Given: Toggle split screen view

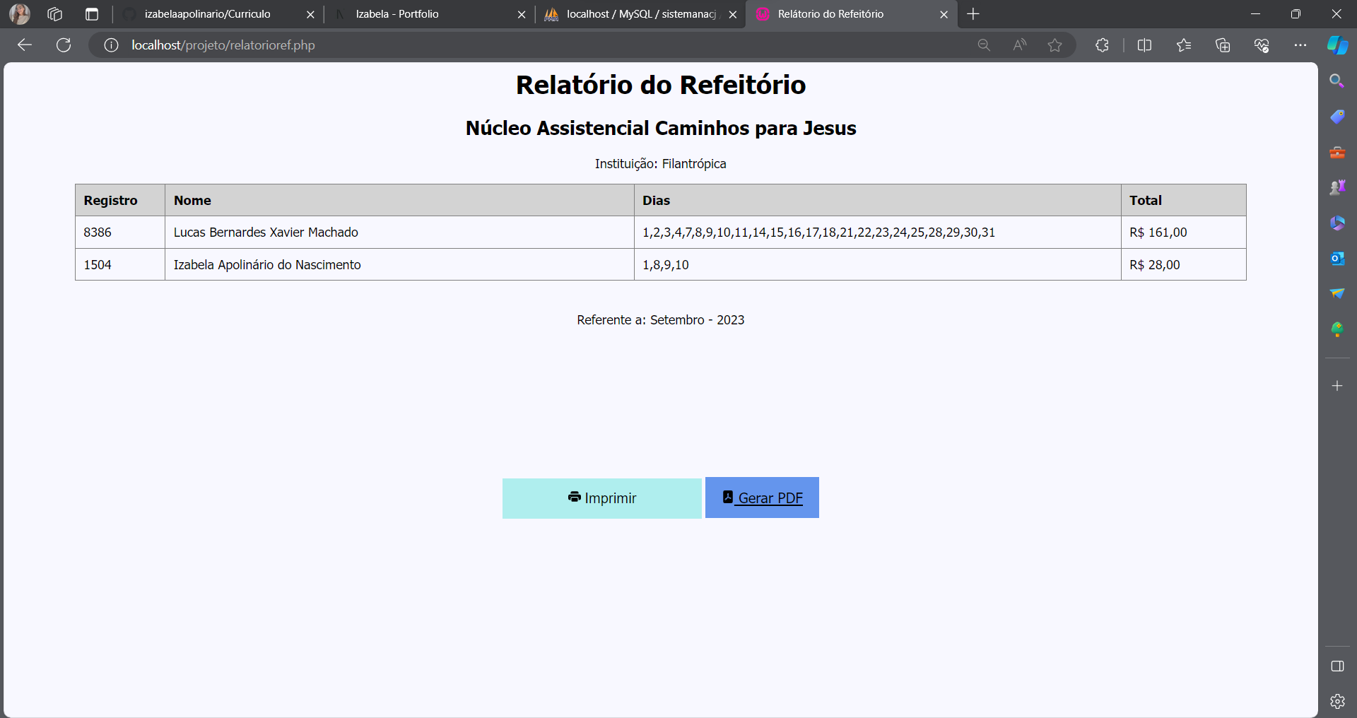Looking at the screenshot, I should coord(1144,45).
